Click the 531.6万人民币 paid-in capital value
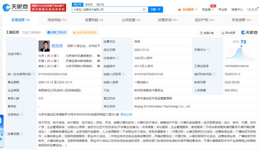Screen dimensions: 259x150 143,66
